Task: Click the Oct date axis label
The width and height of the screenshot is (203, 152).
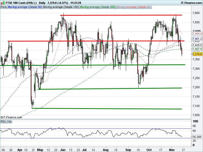Action: point(149,150)
